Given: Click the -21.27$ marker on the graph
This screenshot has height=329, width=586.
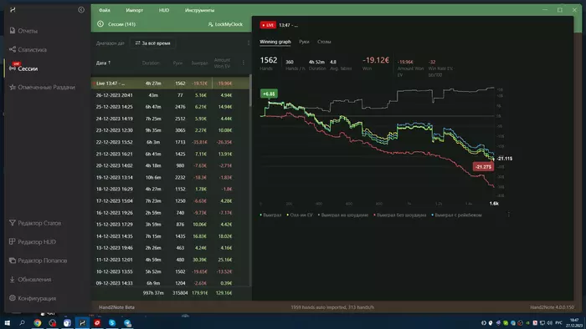Looking at the screenshot, I should (483, 166).
